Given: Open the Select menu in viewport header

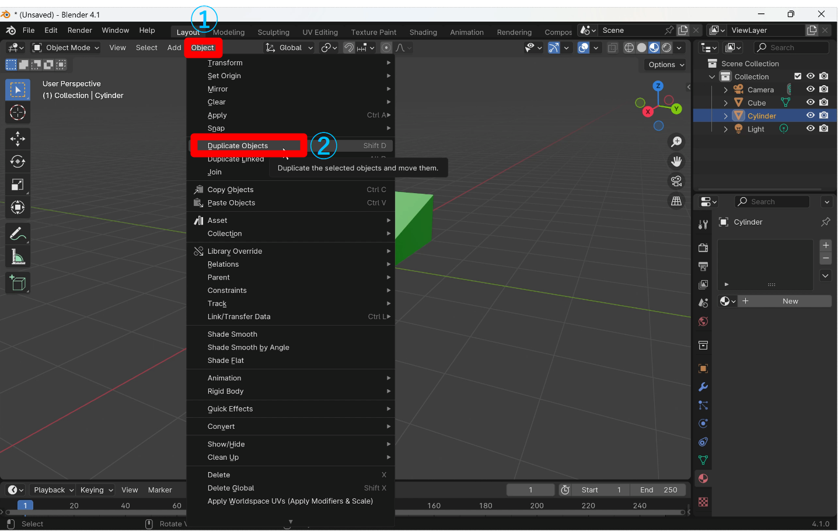Looking at the screenshot, I should 146,48.
